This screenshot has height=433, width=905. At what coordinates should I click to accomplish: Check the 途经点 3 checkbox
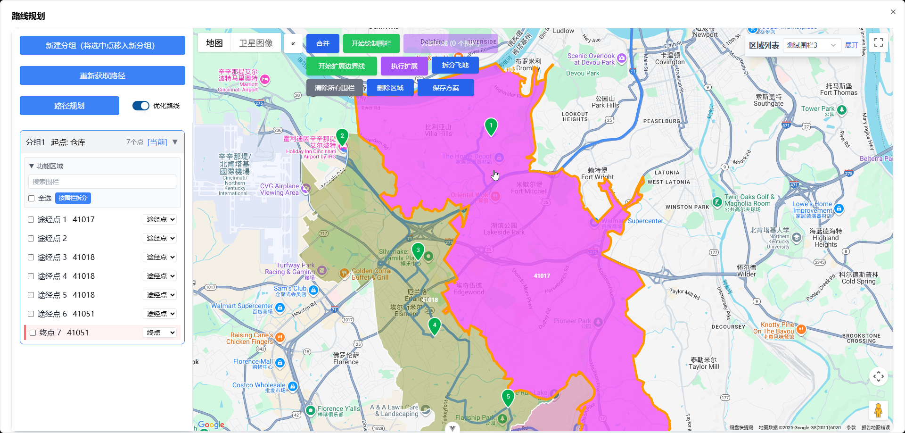tap(31, 258)
